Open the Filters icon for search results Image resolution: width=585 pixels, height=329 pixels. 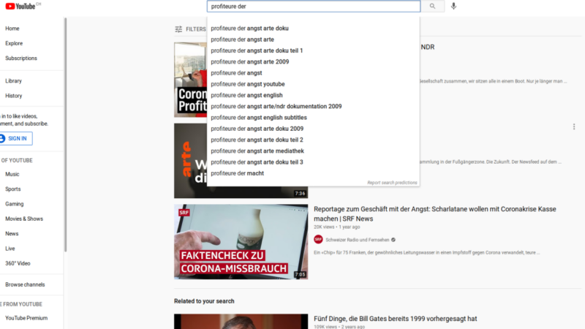[178, 29]
